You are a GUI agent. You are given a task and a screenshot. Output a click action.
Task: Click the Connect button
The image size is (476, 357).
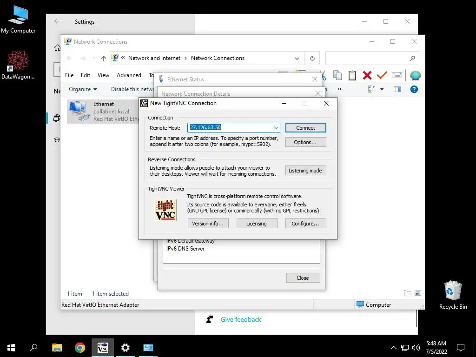pyautogui.click(x=306, y=128)
